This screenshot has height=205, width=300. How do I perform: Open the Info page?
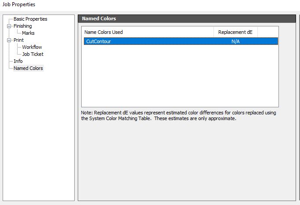point(18,61)
